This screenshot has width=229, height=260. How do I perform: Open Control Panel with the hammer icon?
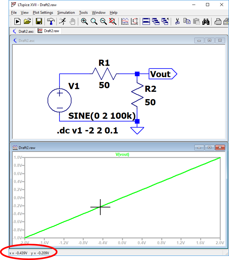click(50, 21)
